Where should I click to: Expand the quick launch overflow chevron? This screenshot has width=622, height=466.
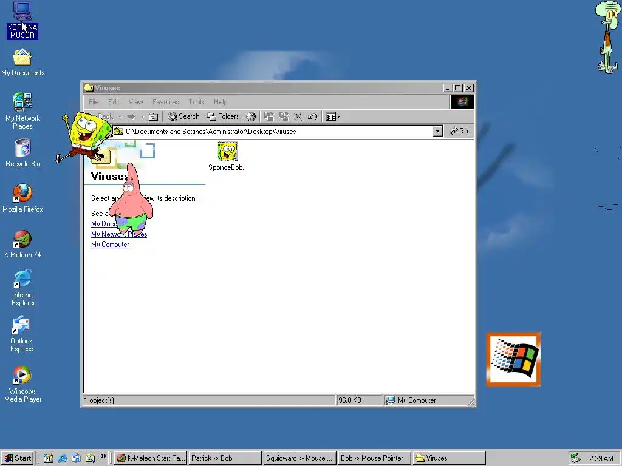(x=103, y=456)
